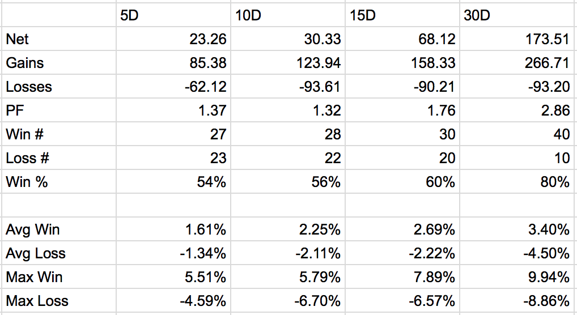Click the empty cell below Win % label
Screen dimensions: 577x315
tap(59, 205)
